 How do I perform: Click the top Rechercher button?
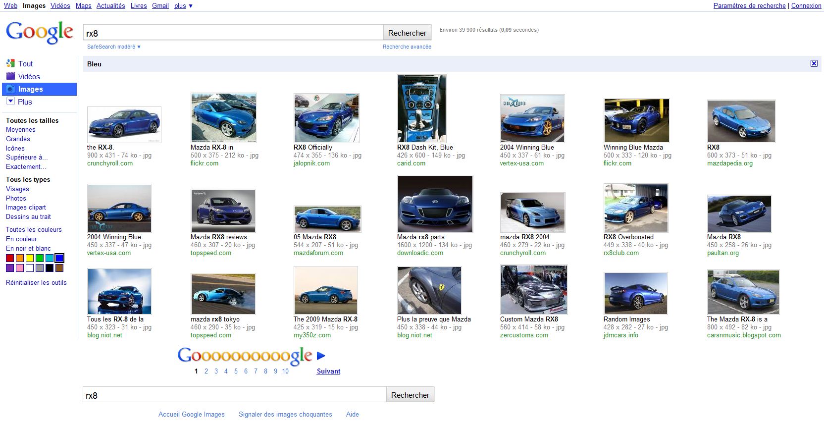pos(407,33)
